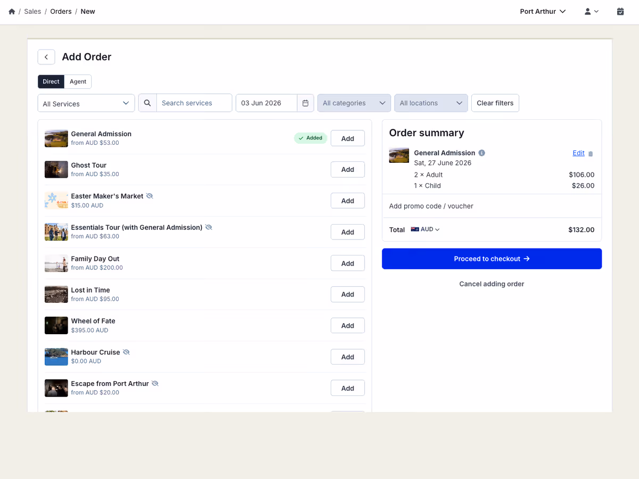Switch to the Agent tab
This screenshot has width=639, height=479.
[x=78, y=81]
